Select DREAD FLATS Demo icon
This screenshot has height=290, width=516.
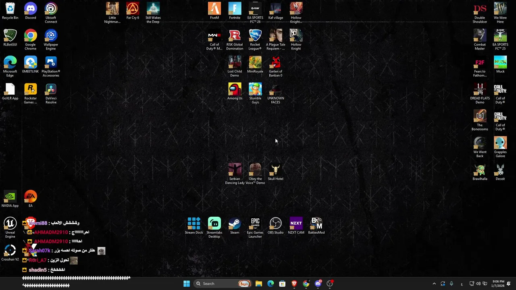[x=480, y=93]
